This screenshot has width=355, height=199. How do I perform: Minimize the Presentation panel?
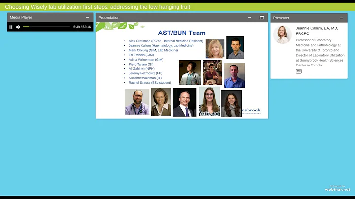coord(249,17)
